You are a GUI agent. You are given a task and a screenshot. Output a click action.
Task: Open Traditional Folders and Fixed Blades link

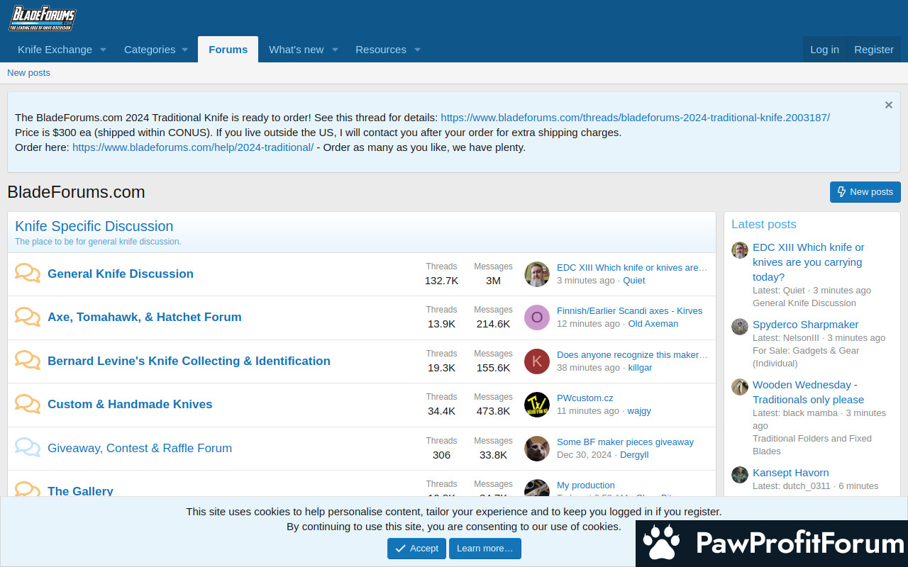812,444
